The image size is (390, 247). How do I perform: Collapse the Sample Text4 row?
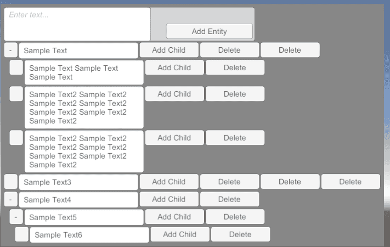point(10,199)
